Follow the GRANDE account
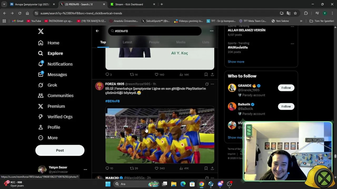Viewport: 337px width, 189px height. coord(286,88)
